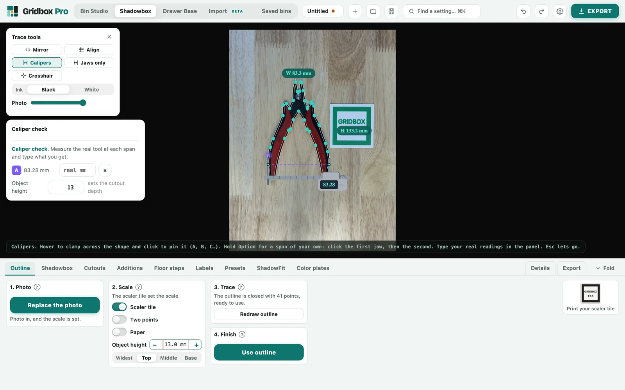The height and width of the screenshot is (390, 625).
Task: Open the Floor steps tab
Action: click(169, 268)
